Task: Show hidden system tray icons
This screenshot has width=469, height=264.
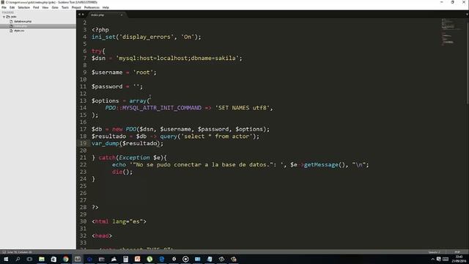Action: pos(432,259)
